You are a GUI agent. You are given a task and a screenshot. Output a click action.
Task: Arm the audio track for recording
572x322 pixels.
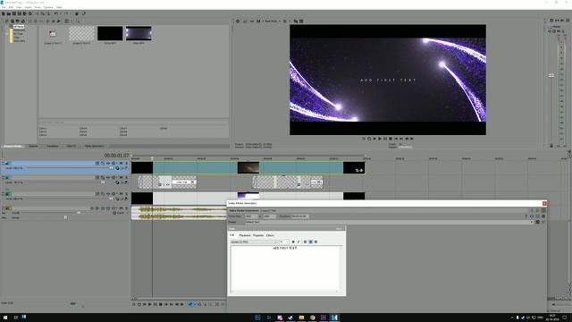tap(92, 208)
